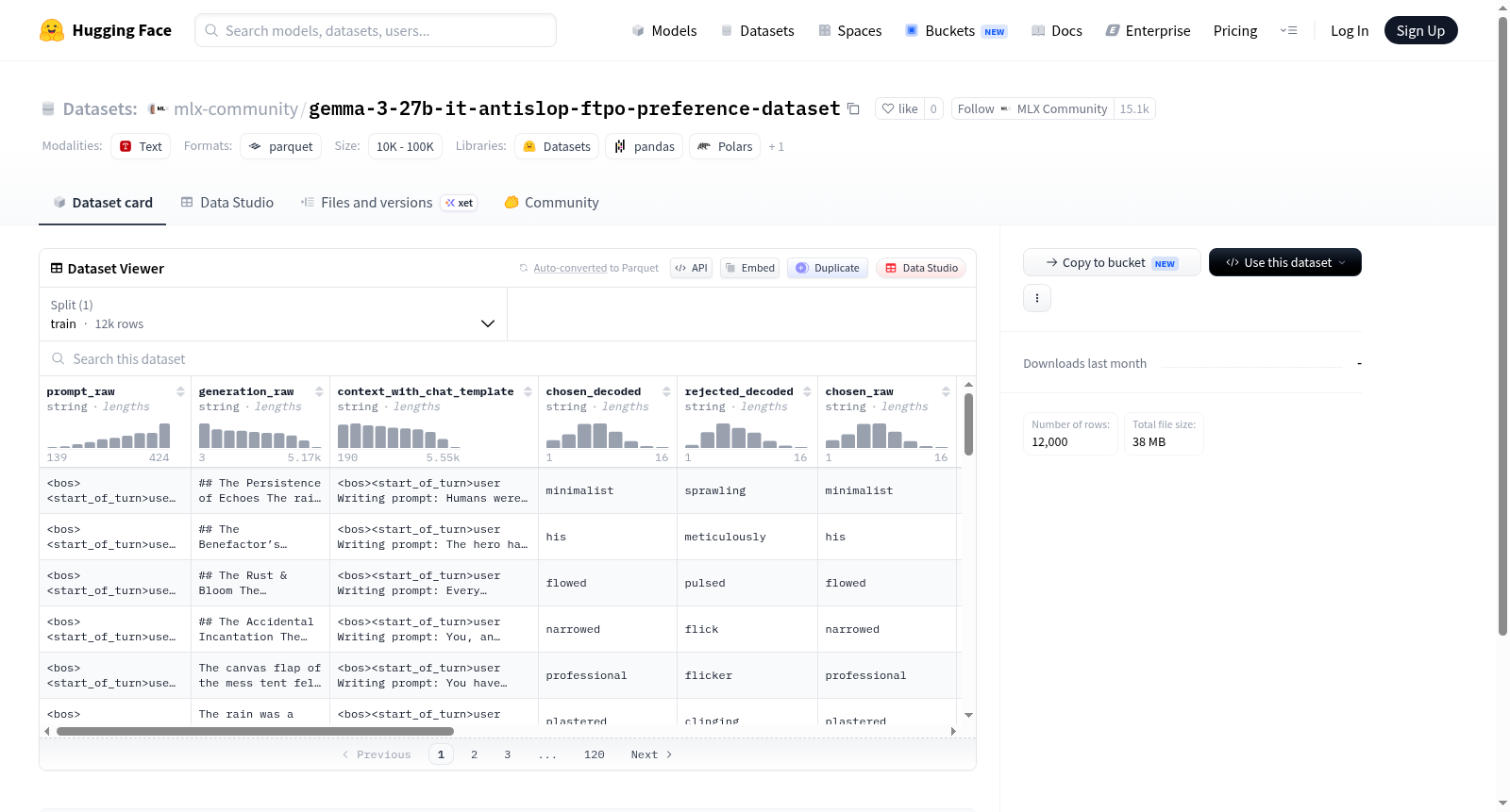Click the pandas library tag
This screenshot has height=812, width=1510.
click(x=645, y=146)
